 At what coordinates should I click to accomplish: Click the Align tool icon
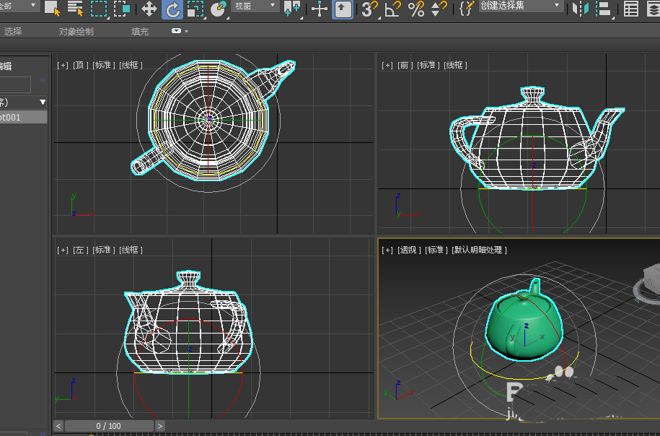tap(604, 9)
